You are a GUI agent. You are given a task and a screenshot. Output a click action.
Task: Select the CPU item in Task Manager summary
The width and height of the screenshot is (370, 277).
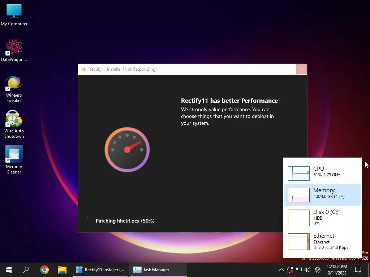(x=323, y=173)
